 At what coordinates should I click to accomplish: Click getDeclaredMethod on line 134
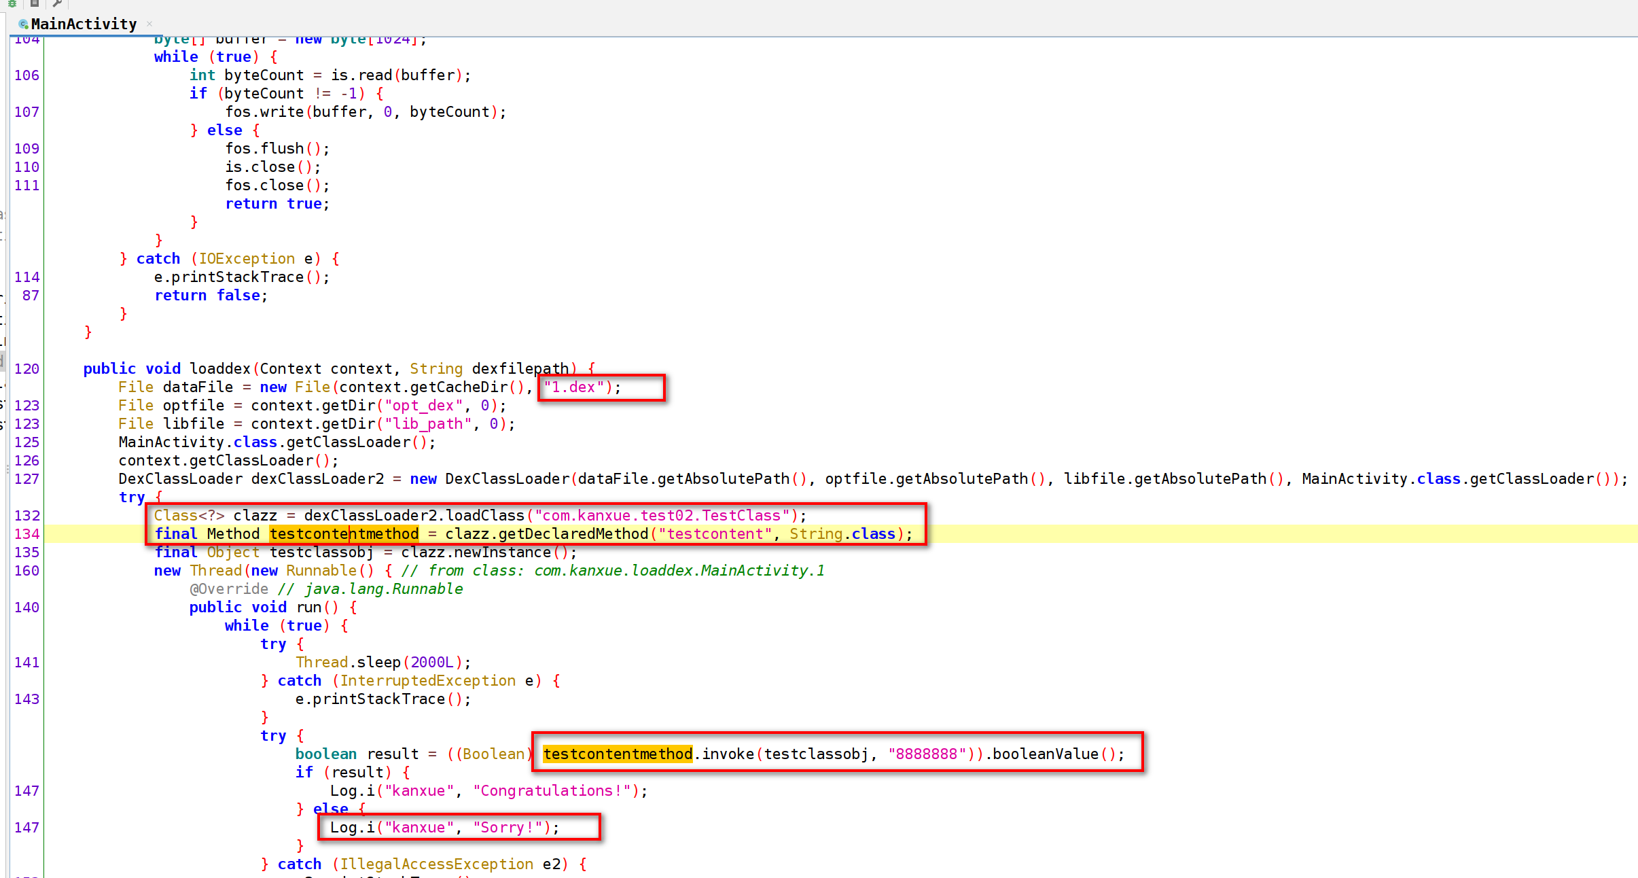[573, 534]
